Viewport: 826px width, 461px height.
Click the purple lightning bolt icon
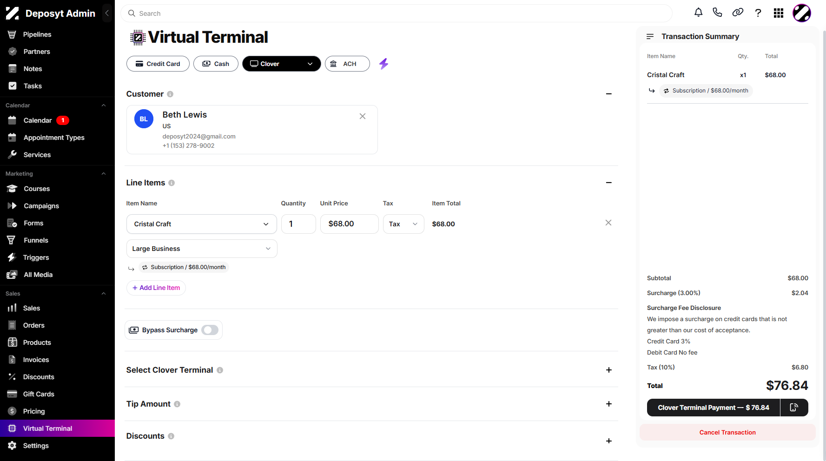point(383,64)
